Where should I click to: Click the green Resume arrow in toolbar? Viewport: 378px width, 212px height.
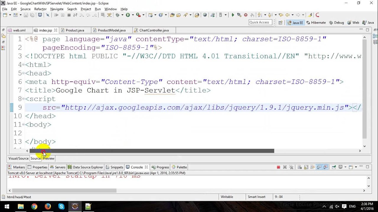tap(233, 15)
